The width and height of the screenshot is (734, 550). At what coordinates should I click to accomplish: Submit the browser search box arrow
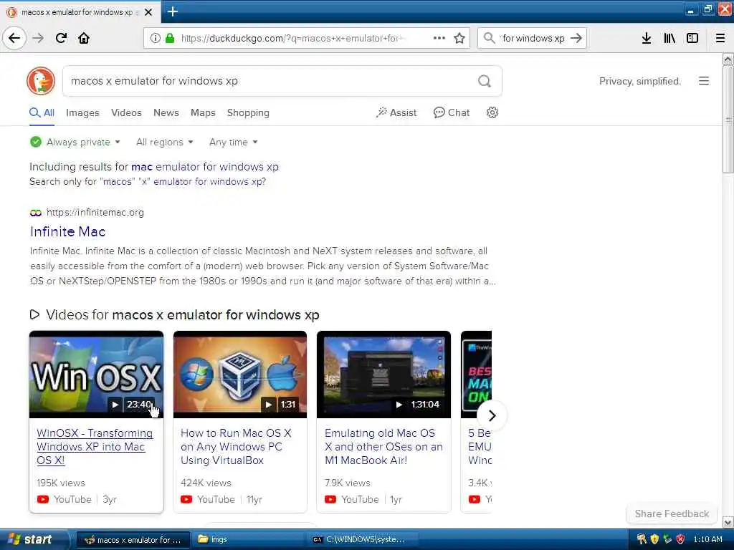[x=576, y=38]
